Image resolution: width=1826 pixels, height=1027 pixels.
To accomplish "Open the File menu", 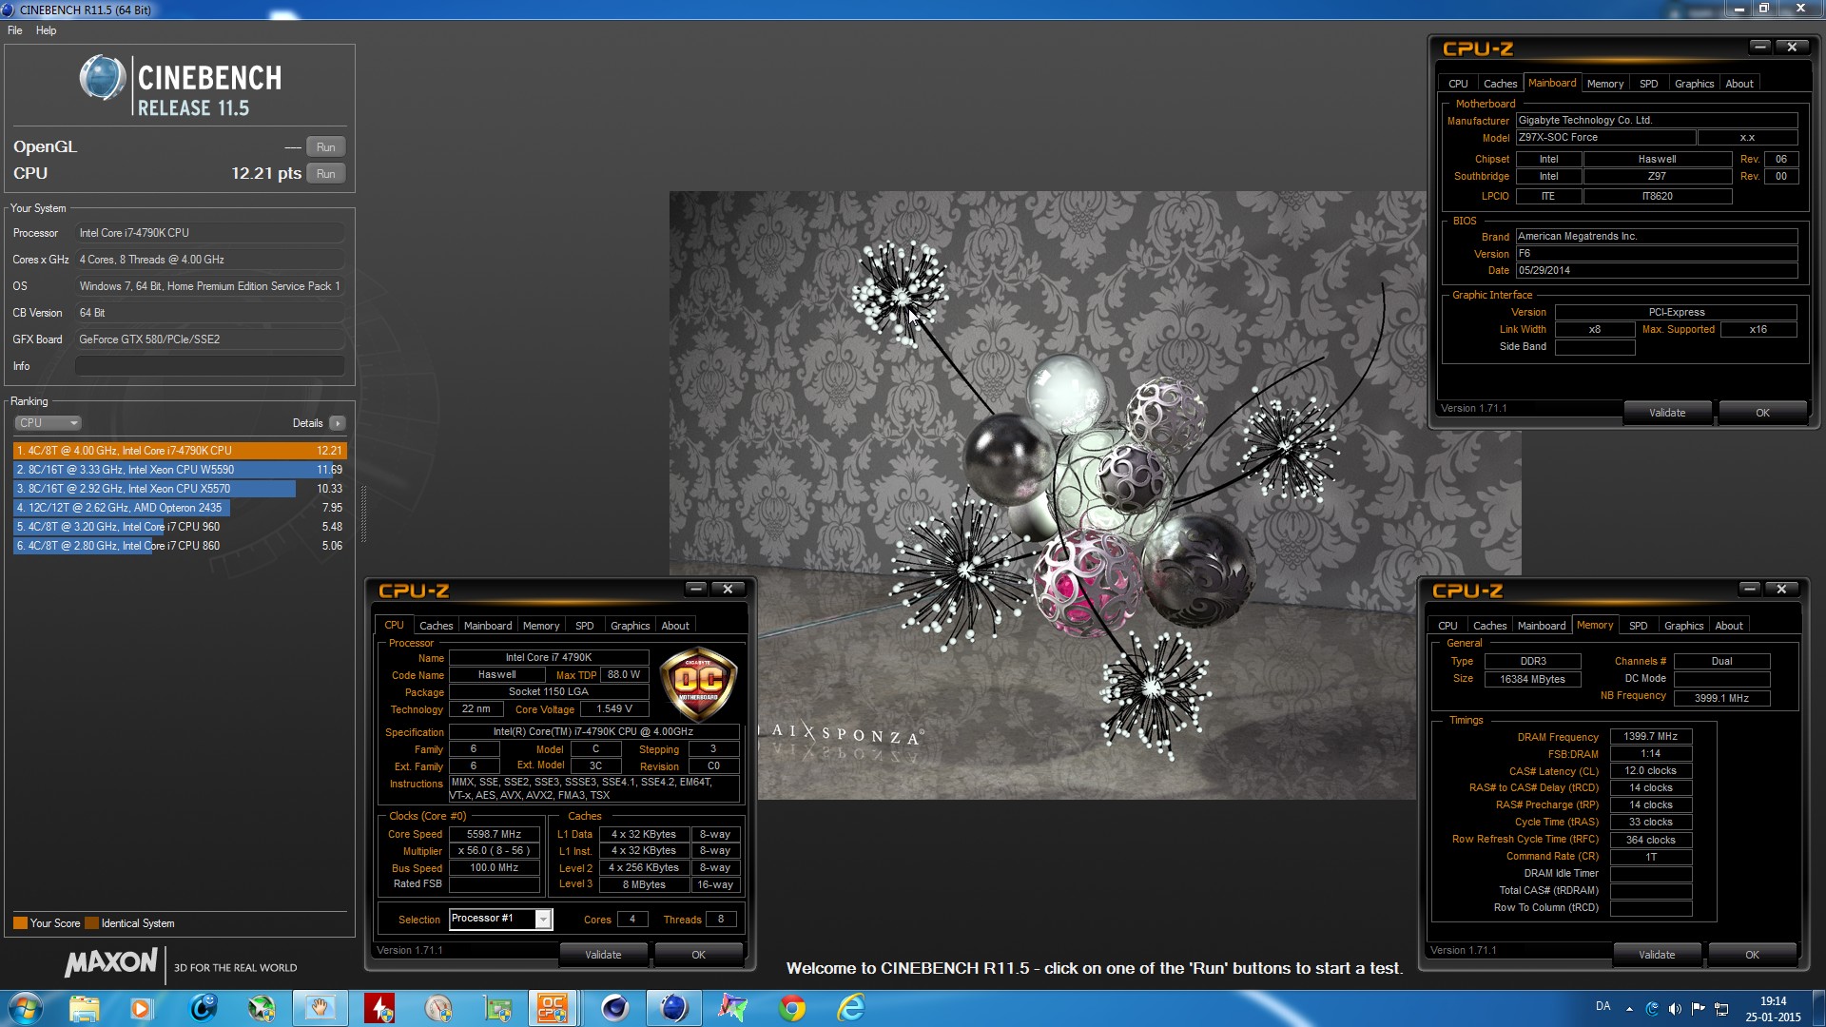I will point(15,30).
